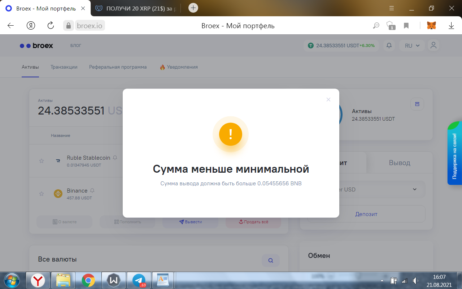Click the bell icon beside Ruble Stablecoin
This screenshot has height=289, width=462.
[115, 158]
